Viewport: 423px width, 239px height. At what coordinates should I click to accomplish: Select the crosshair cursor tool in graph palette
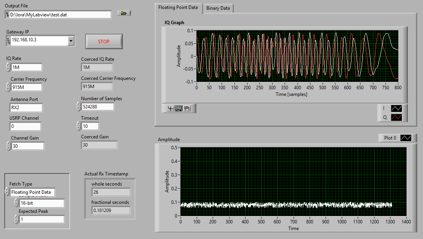(170, 108)
